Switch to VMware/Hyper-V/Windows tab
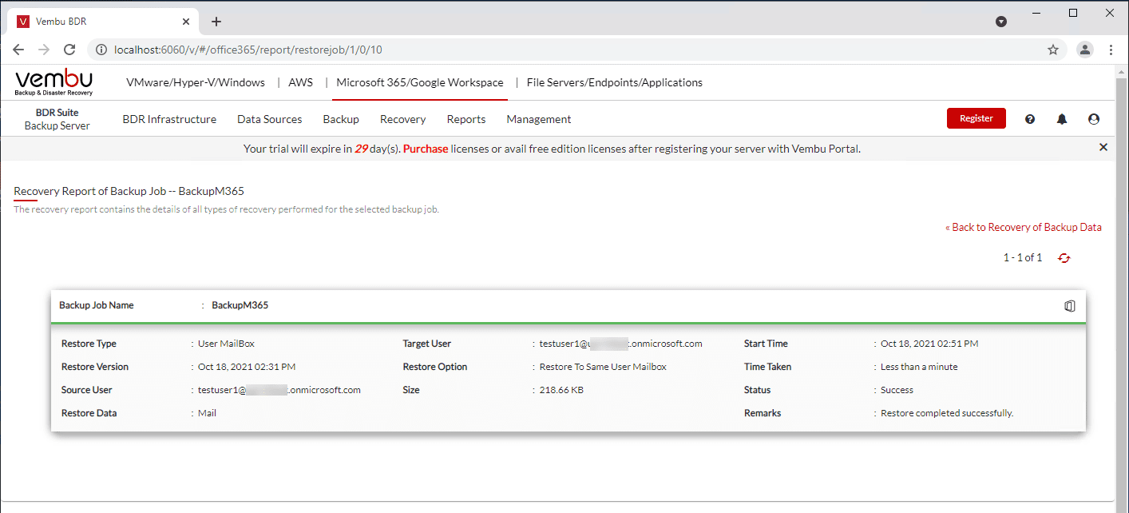Image resolution: width=1129 pixels, height=513 pixels. coord(196,82)
